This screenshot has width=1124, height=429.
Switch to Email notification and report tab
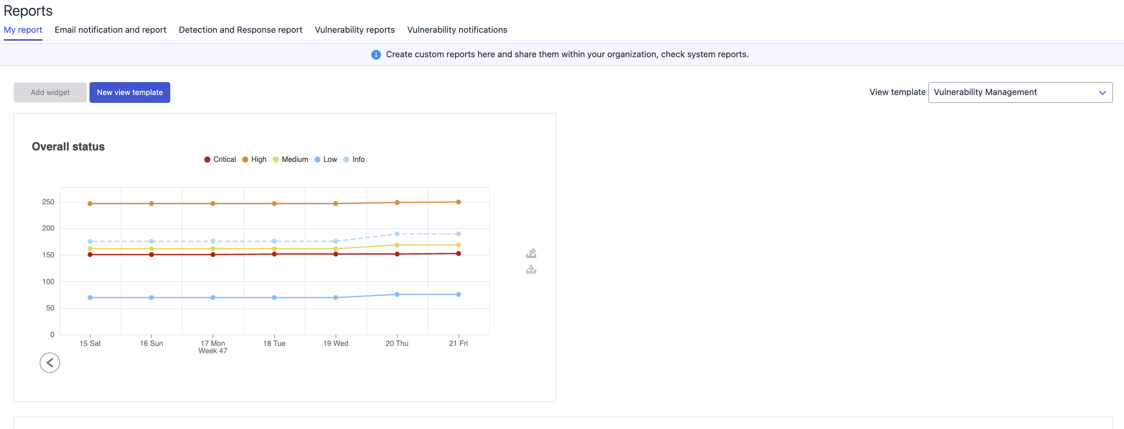[110, 30]
